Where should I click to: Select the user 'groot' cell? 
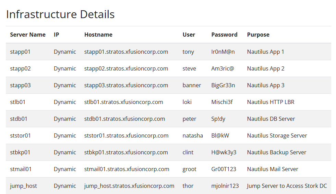point(190,169)
